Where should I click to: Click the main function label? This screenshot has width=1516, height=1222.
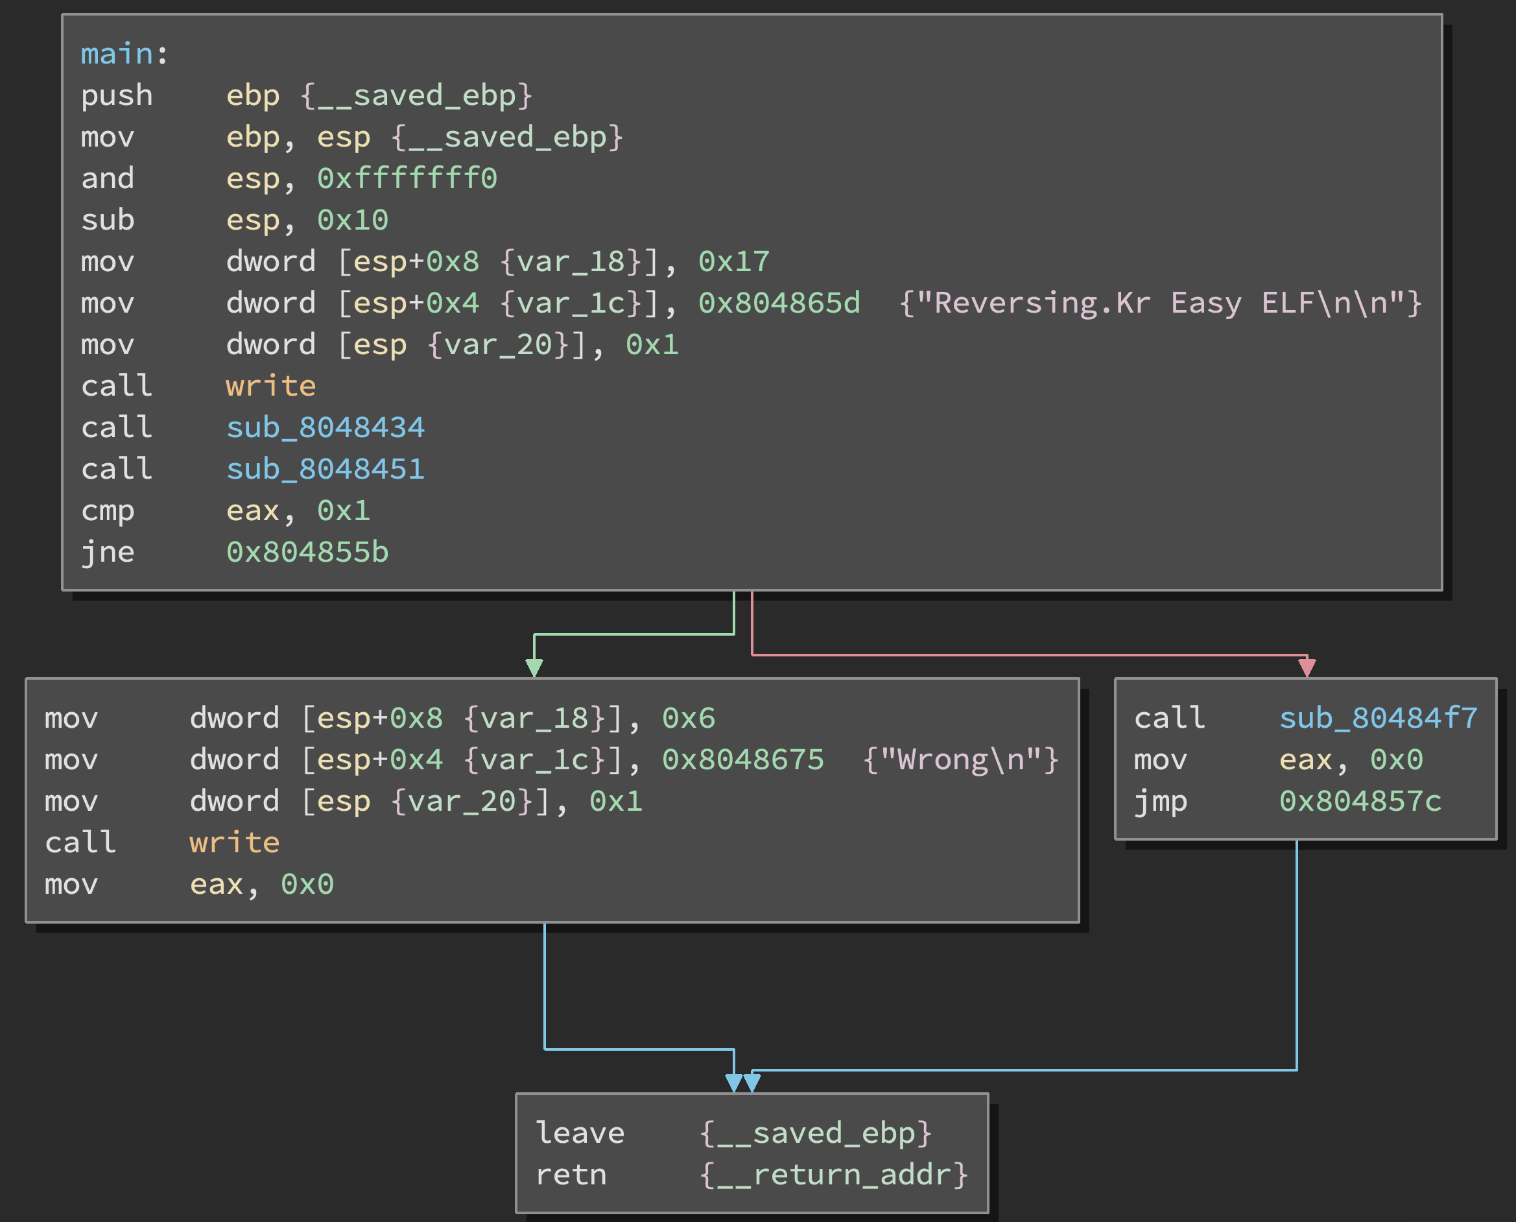[117, 54]
